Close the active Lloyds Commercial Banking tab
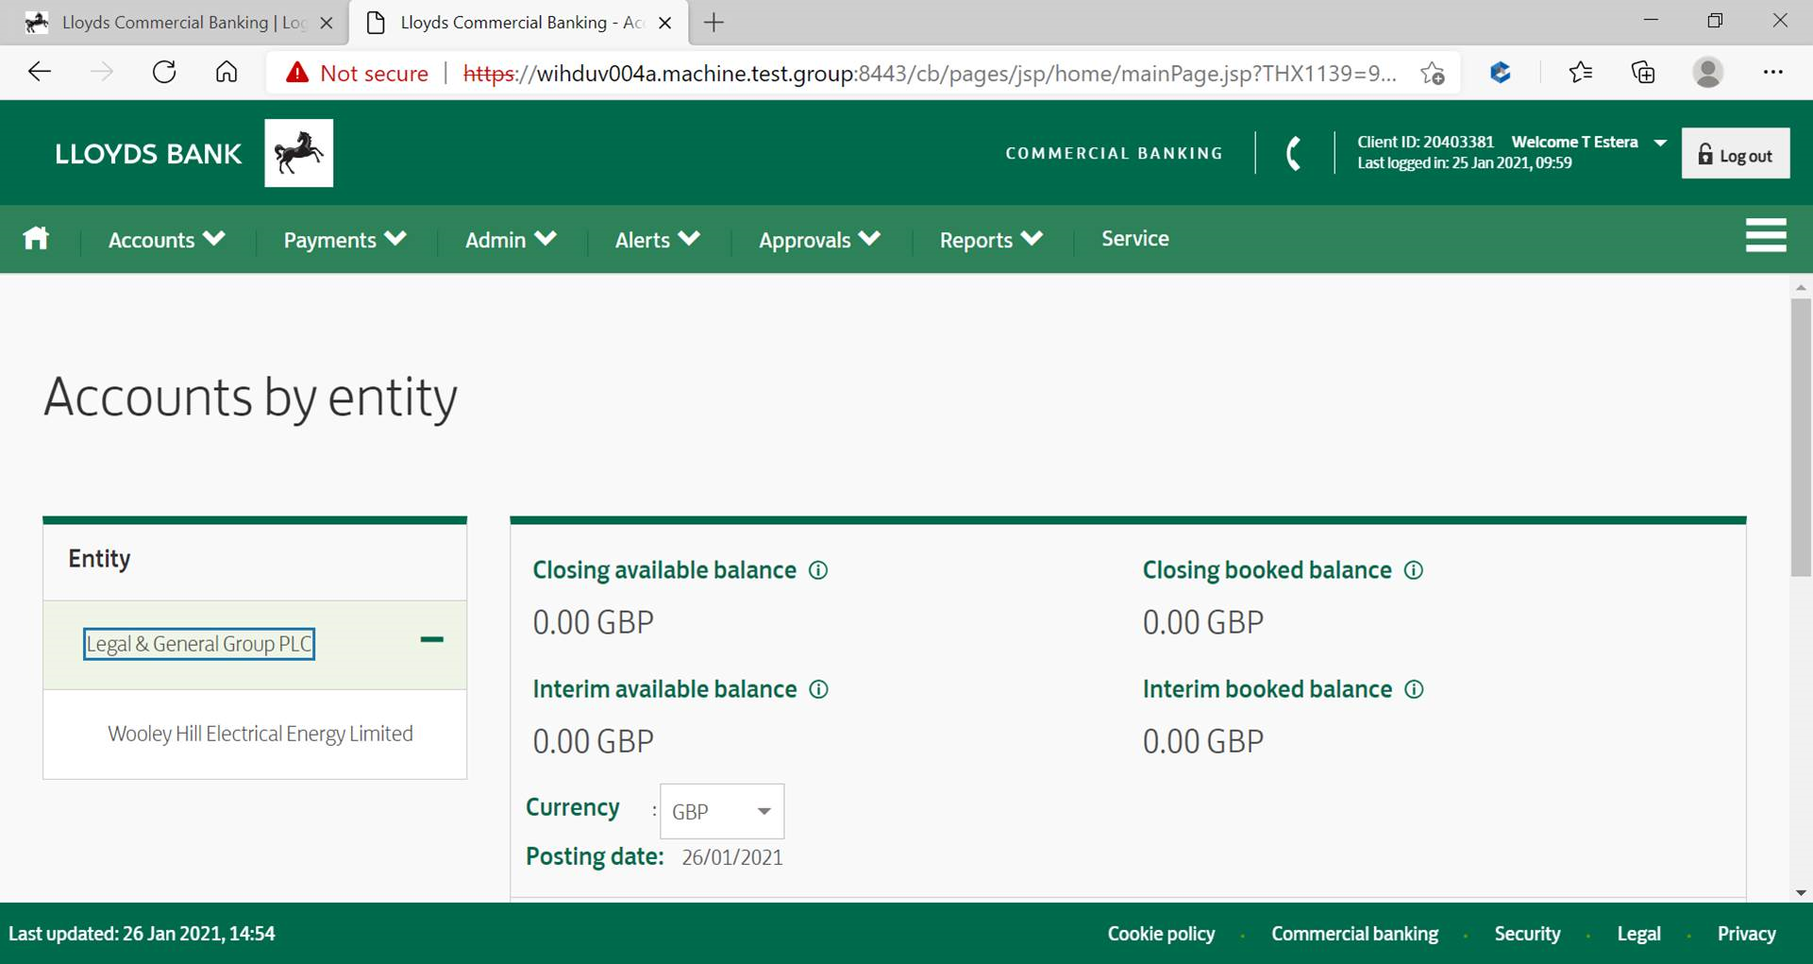The image size is (1813, 964). click(x=664, y=23)
